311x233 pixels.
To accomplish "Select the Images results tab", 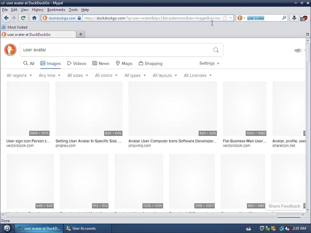I will point(50,63).
